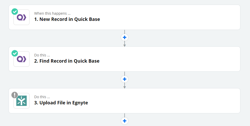Add a new step below Upload File in Egnyte
250x126 pixels.
click(x=125, y=121)
